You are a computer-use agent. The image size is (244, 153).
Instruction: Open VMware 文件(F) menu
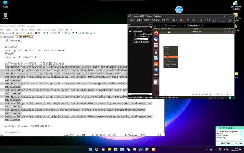(132, 20)
